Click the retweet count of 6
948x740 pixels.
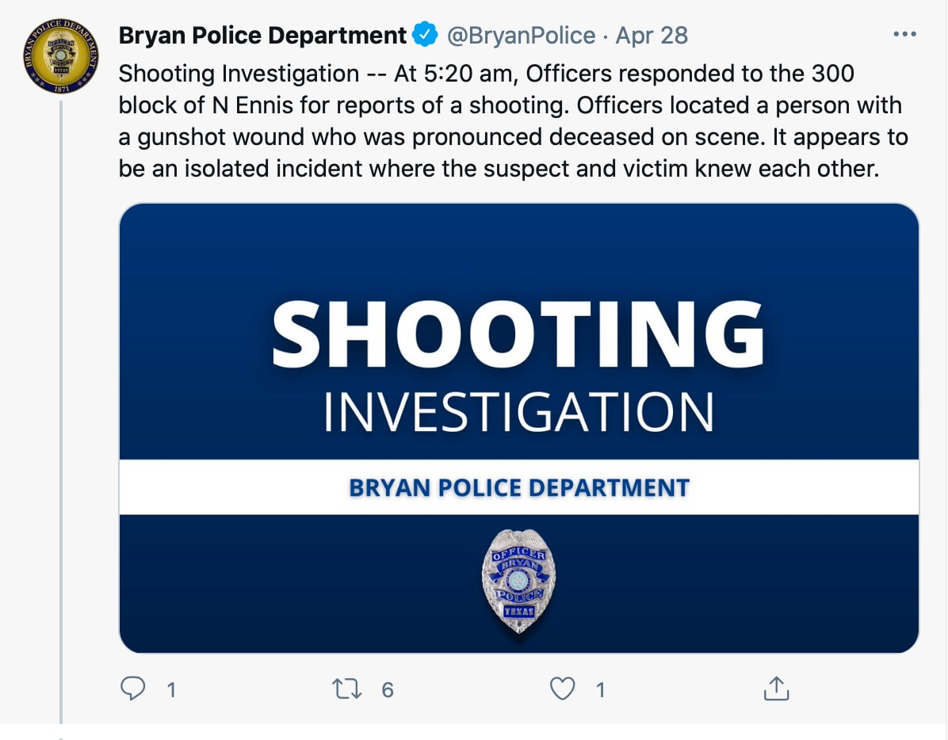pyautogui.click(x=387, y=690)
